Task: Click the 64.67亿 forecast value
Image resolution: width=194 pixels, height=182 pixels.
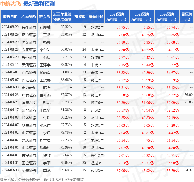Action: 173,73
